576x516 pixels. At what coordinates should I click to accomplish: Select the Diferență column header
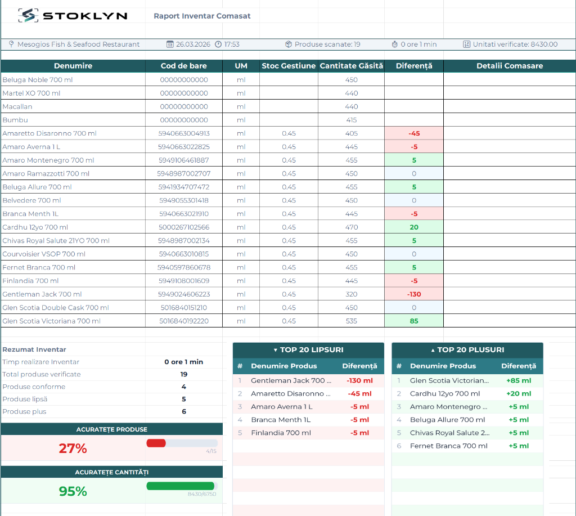414,66
